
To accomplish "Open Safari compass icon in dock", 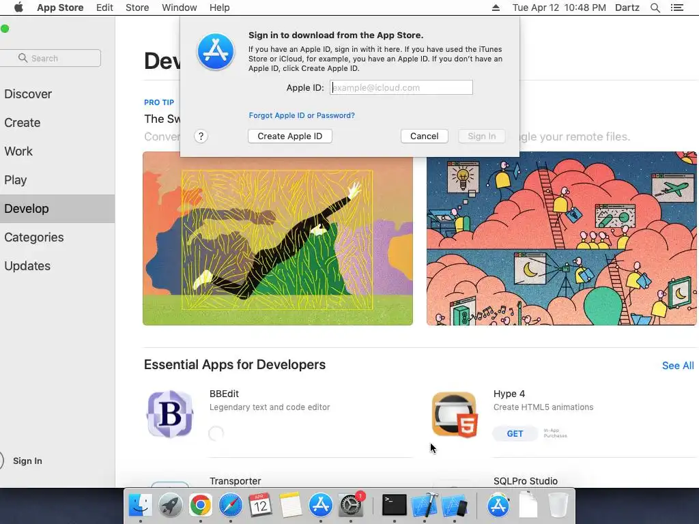I will tap(231, 506).
